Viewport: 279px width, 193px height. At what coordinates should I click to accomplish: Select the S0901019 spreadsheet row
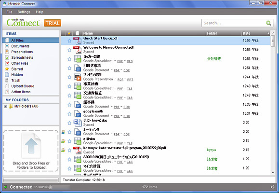coord(165,159)
